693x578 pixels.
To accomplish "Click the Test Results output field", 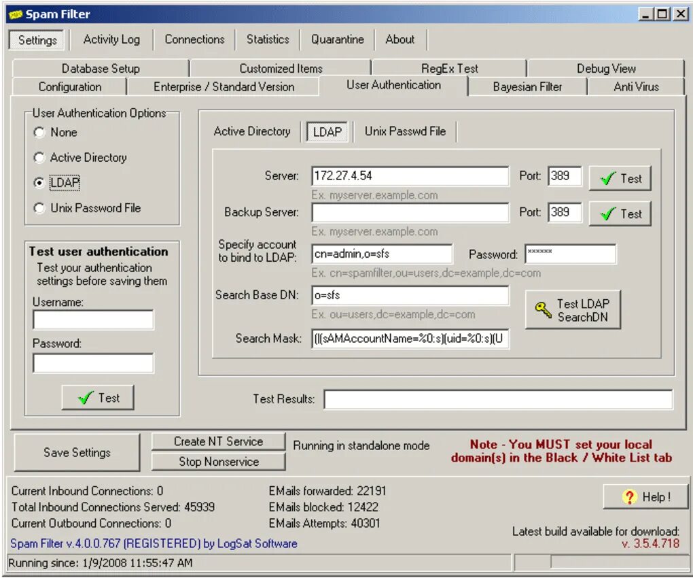I will pos(498,399).
